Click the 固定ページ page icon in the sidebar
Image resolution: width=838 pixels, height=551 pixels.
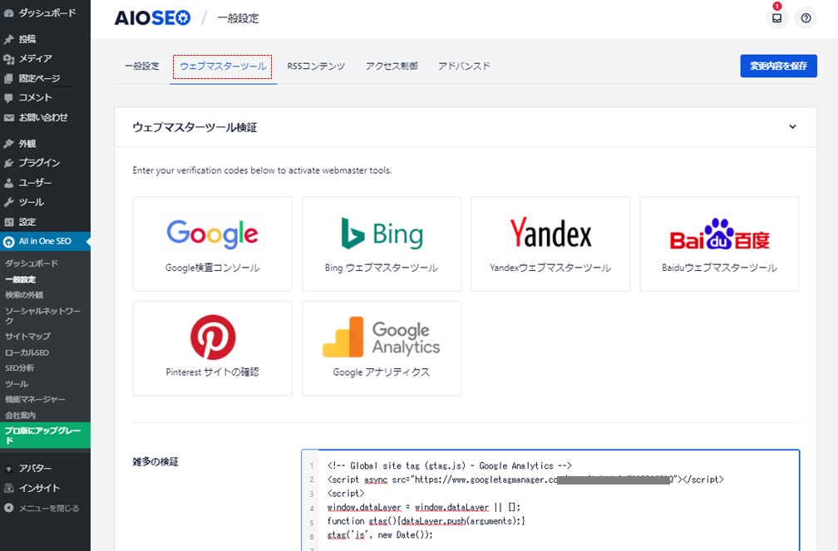tap(8, 79)
